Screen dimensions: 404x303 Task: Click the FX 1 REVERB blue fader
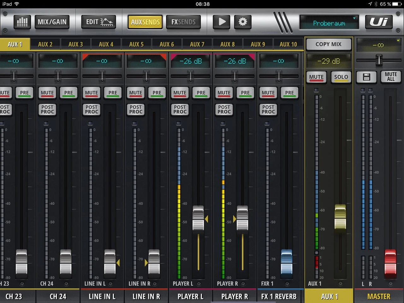286,262
